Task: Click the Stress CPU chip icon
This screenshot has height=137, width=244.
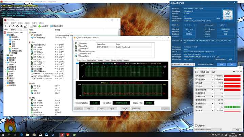Action: pyautogui.click(x=76, y=44)
